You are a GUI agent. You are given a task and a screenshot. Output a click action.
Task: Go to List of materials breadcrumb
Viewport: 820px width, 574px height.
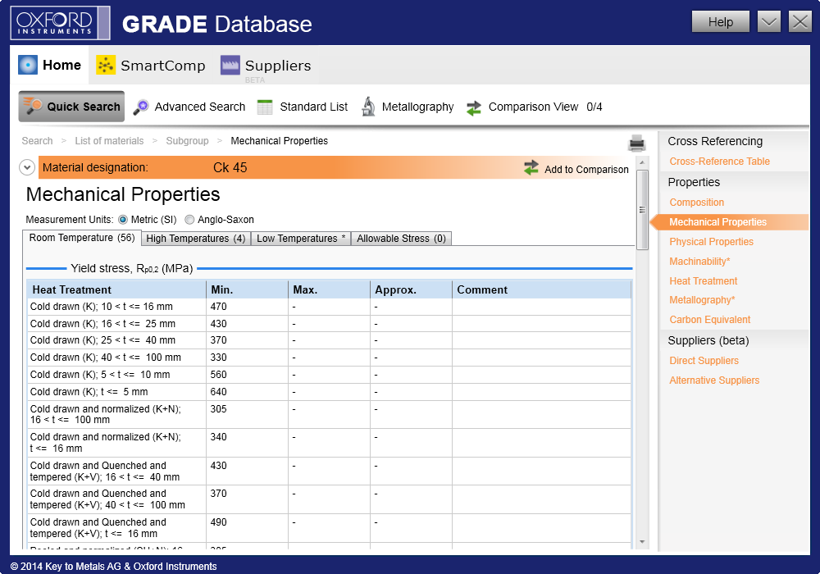click(x=109, y=140)
